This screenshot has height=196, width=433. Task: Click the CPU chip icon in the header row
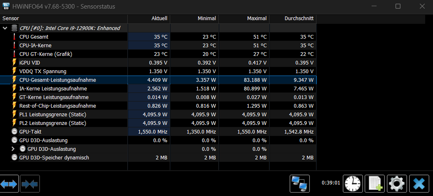(x=14, y=28)
